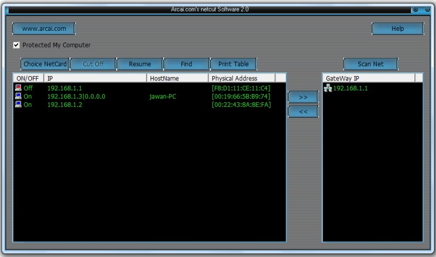This screenshot has width=436, height=257.
Task: Click the Cut Off button
Action: (x=93, y=64)
